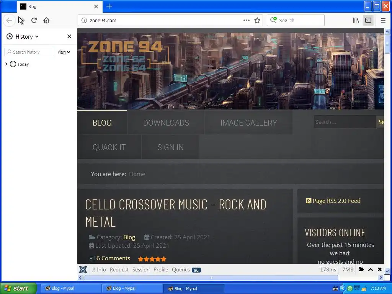Open the QUACK IT menu item
Screen dimensions: 392x294
click(109, 147)
